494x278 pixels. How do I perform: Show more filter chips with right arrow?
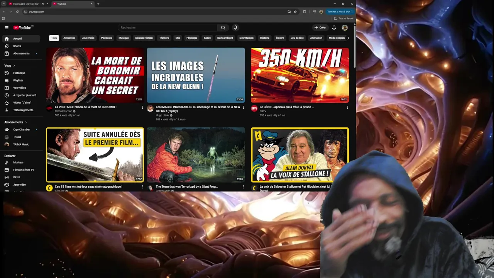click(x=348, y=38)
